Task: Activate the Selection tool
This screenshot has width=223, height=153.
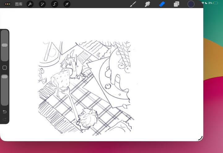Action: tap(55, 4)
